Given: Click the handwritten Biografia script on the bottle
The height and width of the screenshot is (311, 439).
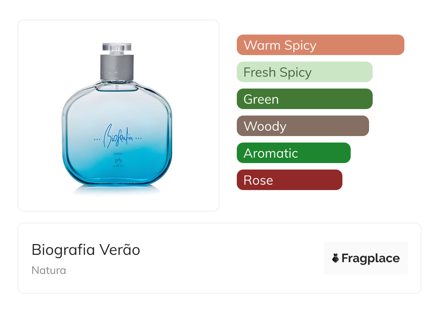Looking at the screenshot, I should (118, 138).
